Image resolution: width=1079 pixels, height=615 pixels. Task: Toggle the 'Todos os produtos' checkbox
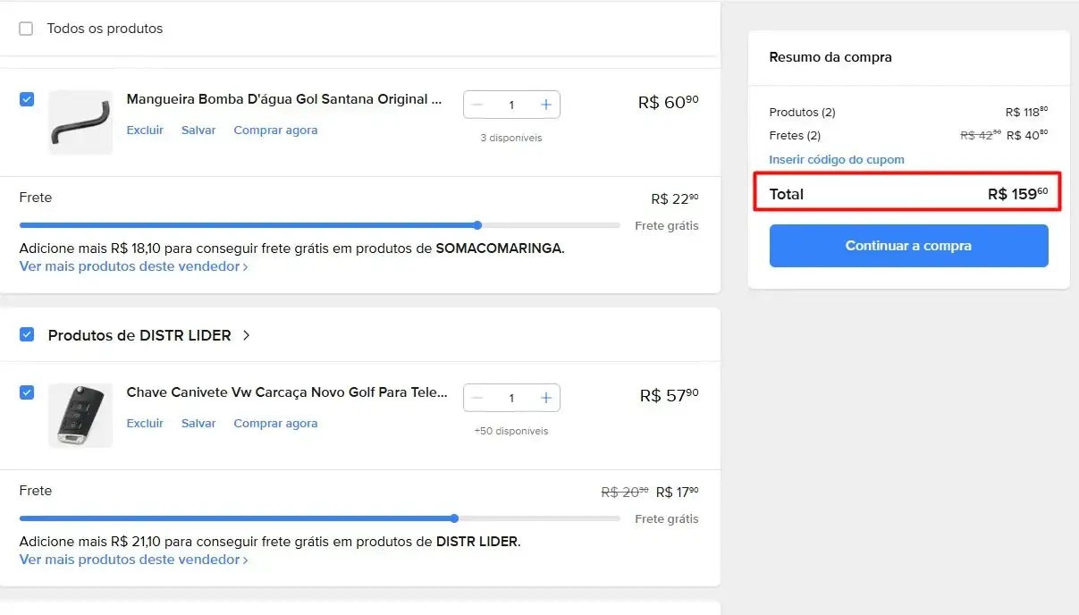26,29
